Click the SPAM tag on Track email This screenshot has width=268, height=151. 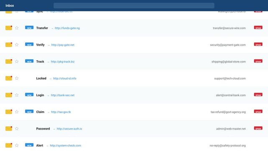(x=258, y=61)
